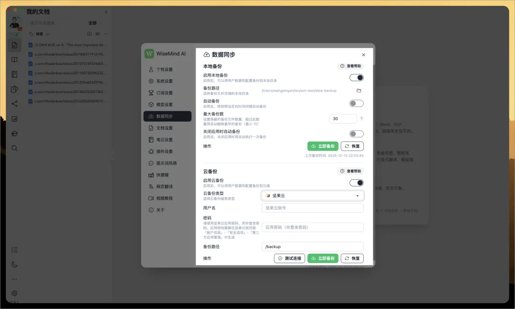Click the 恢复 button under local backup

[x=352, y=146]
